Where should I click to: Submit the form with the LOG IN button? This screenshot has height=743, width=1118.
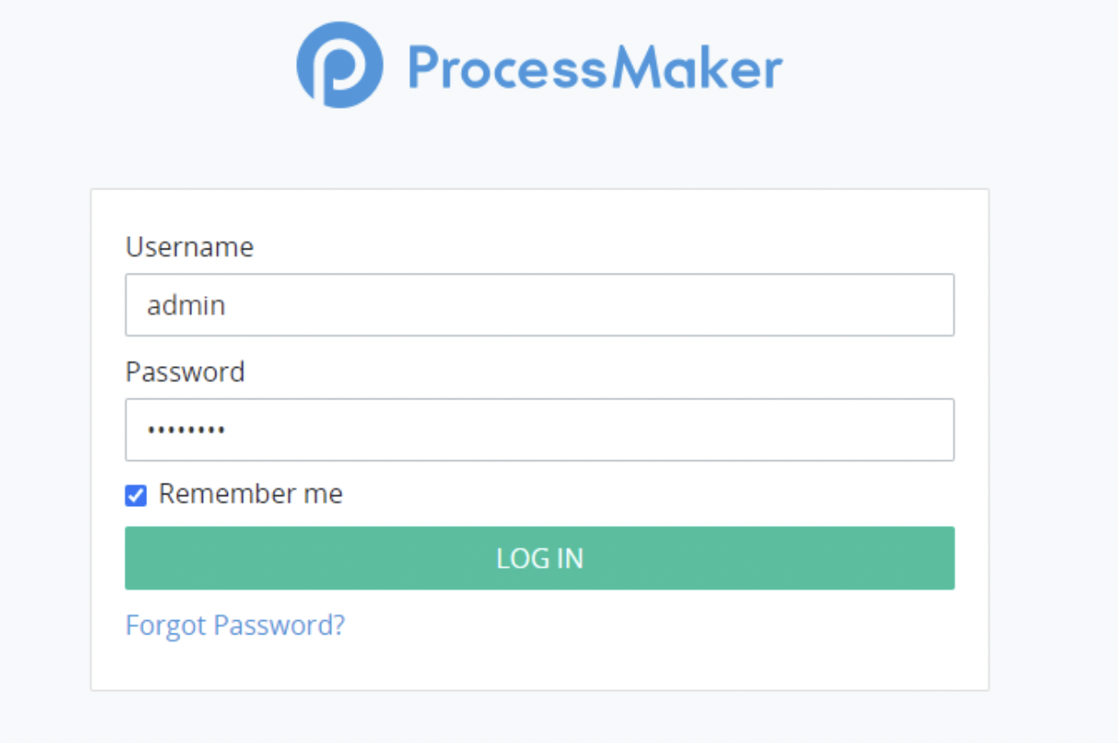[539, 558]
